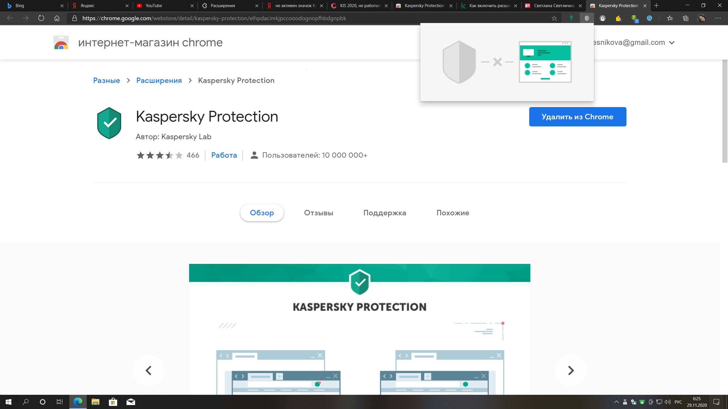This screenshot has width=728, height=409.
Task: Select the Поддержка tab
Action: [385, 213]
